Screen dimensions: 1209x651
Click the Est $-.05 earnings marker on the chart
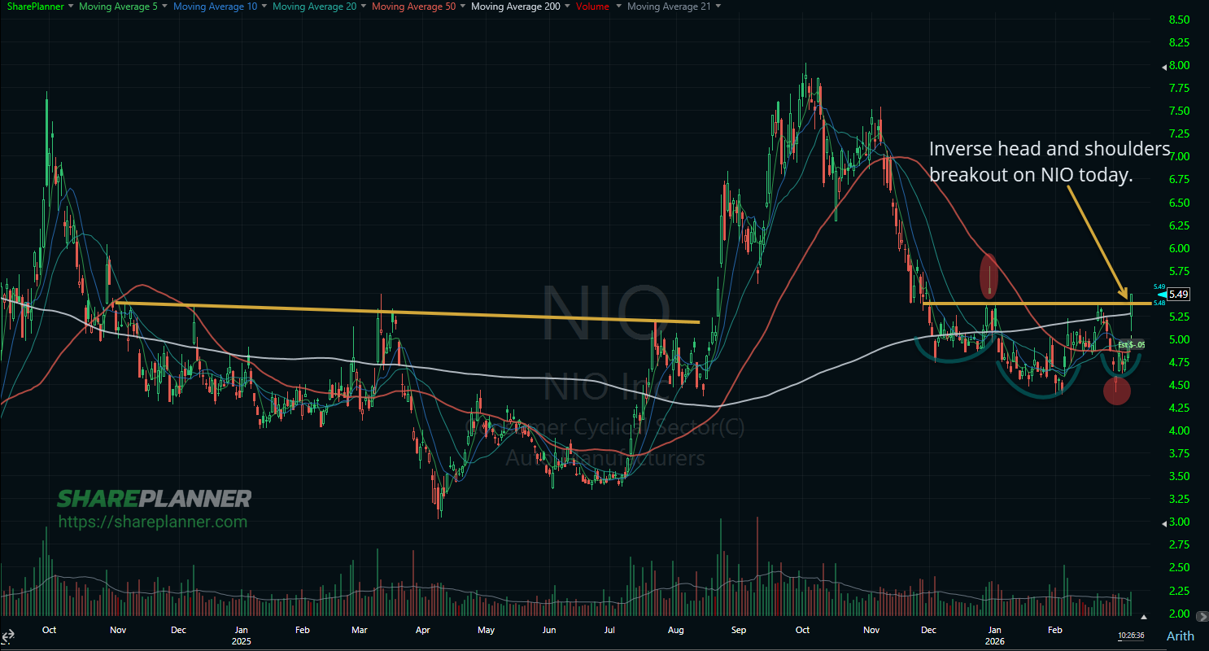pyautogui.click(x=1132, y=344)
